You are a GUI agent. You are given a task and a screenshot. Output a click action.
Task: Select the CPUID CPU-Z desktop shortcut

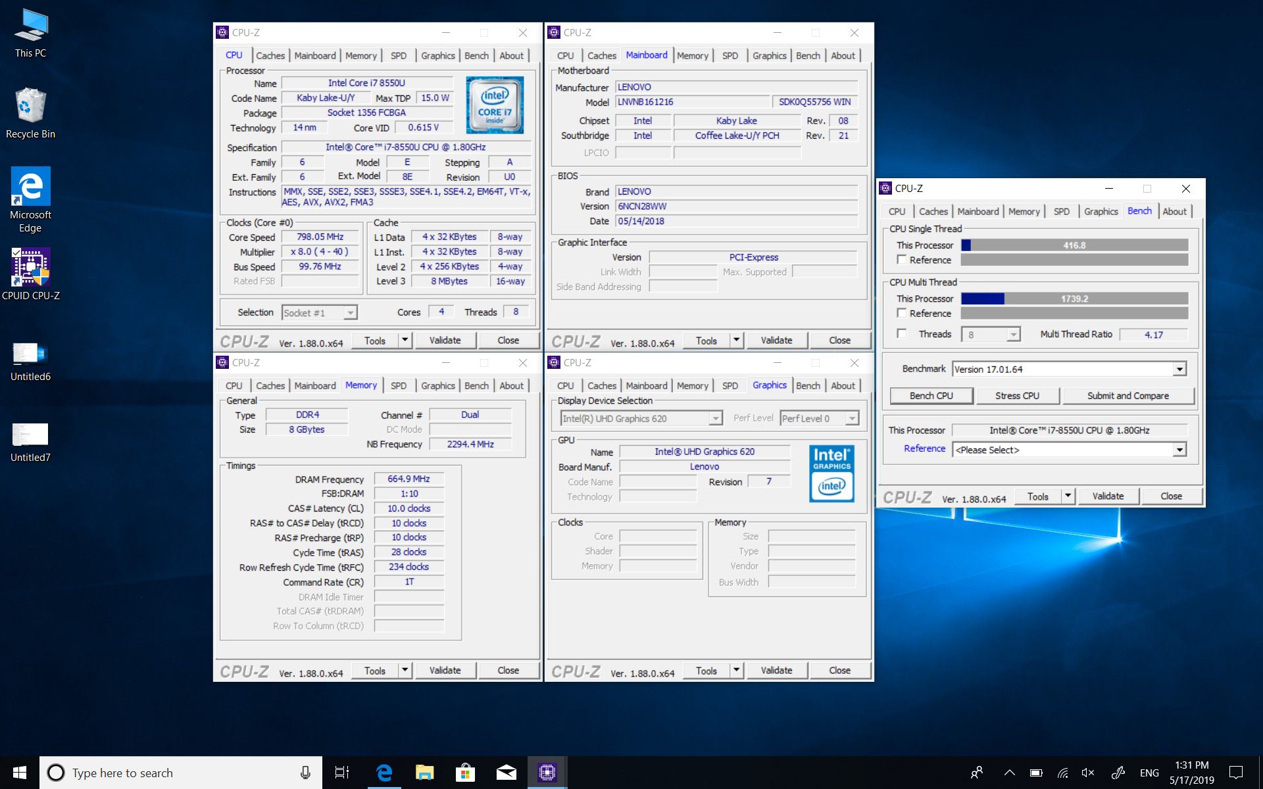click(30, 275)
